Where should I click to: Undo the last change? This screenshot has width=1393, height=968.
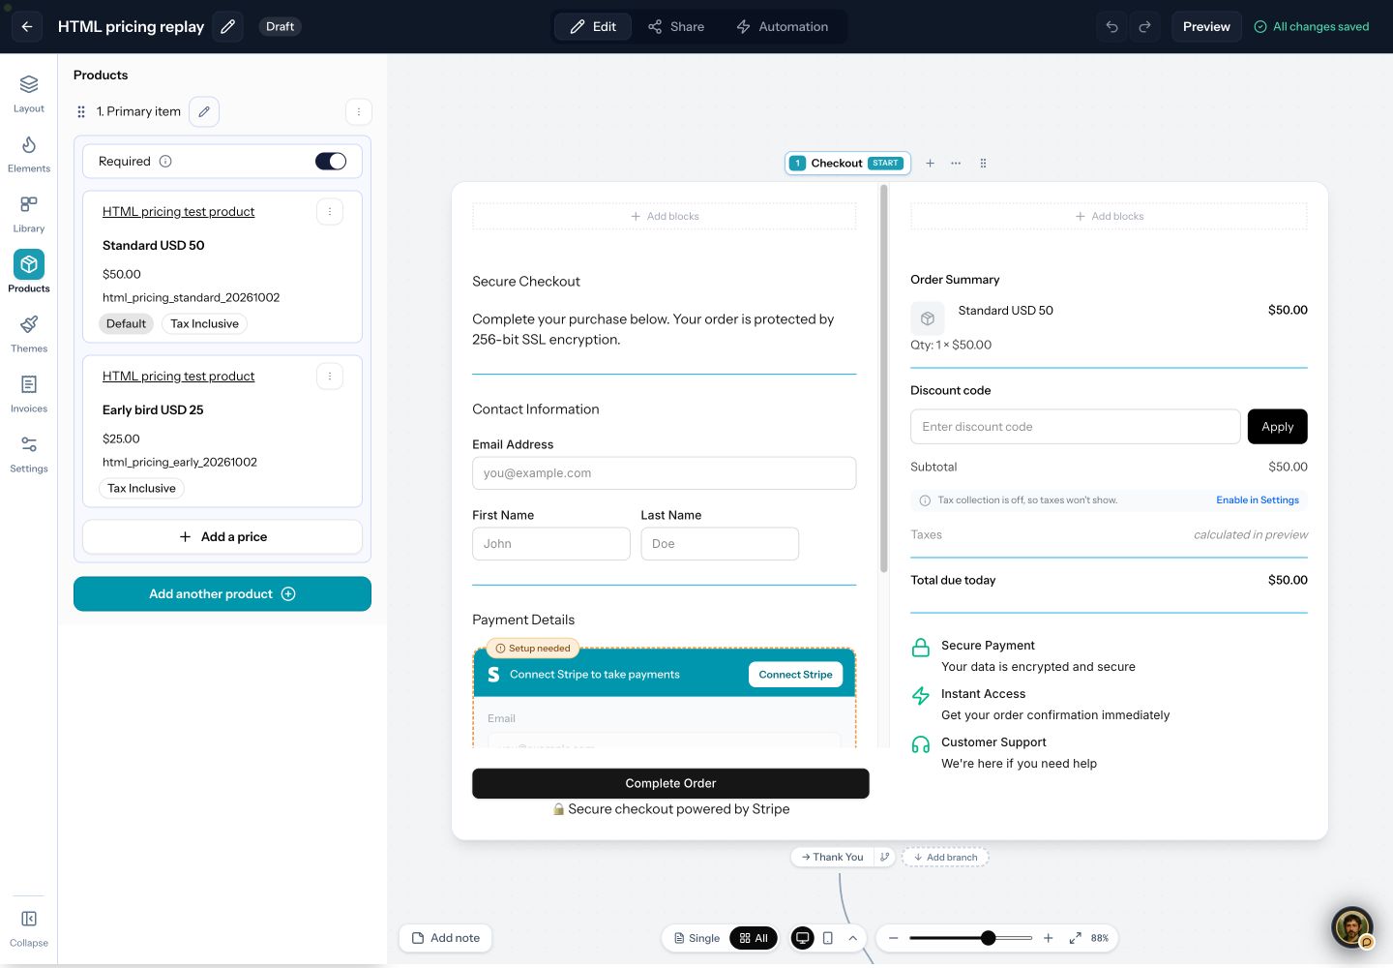pos(1111,26)
